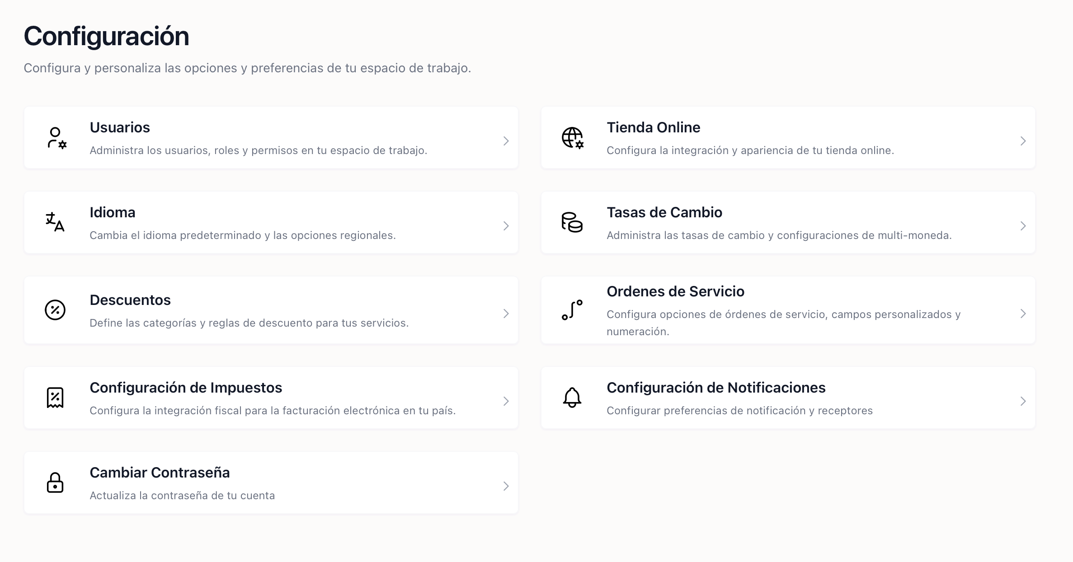
Task: Click the Descuentos percent badge icon
Action: (x=55, y=310)
